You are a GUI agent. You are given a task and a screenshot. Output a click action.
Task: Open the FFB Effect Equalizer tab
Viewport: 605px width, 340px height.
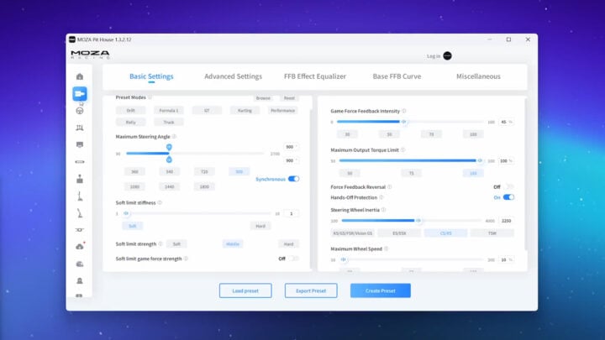click(x=317, y=76)
